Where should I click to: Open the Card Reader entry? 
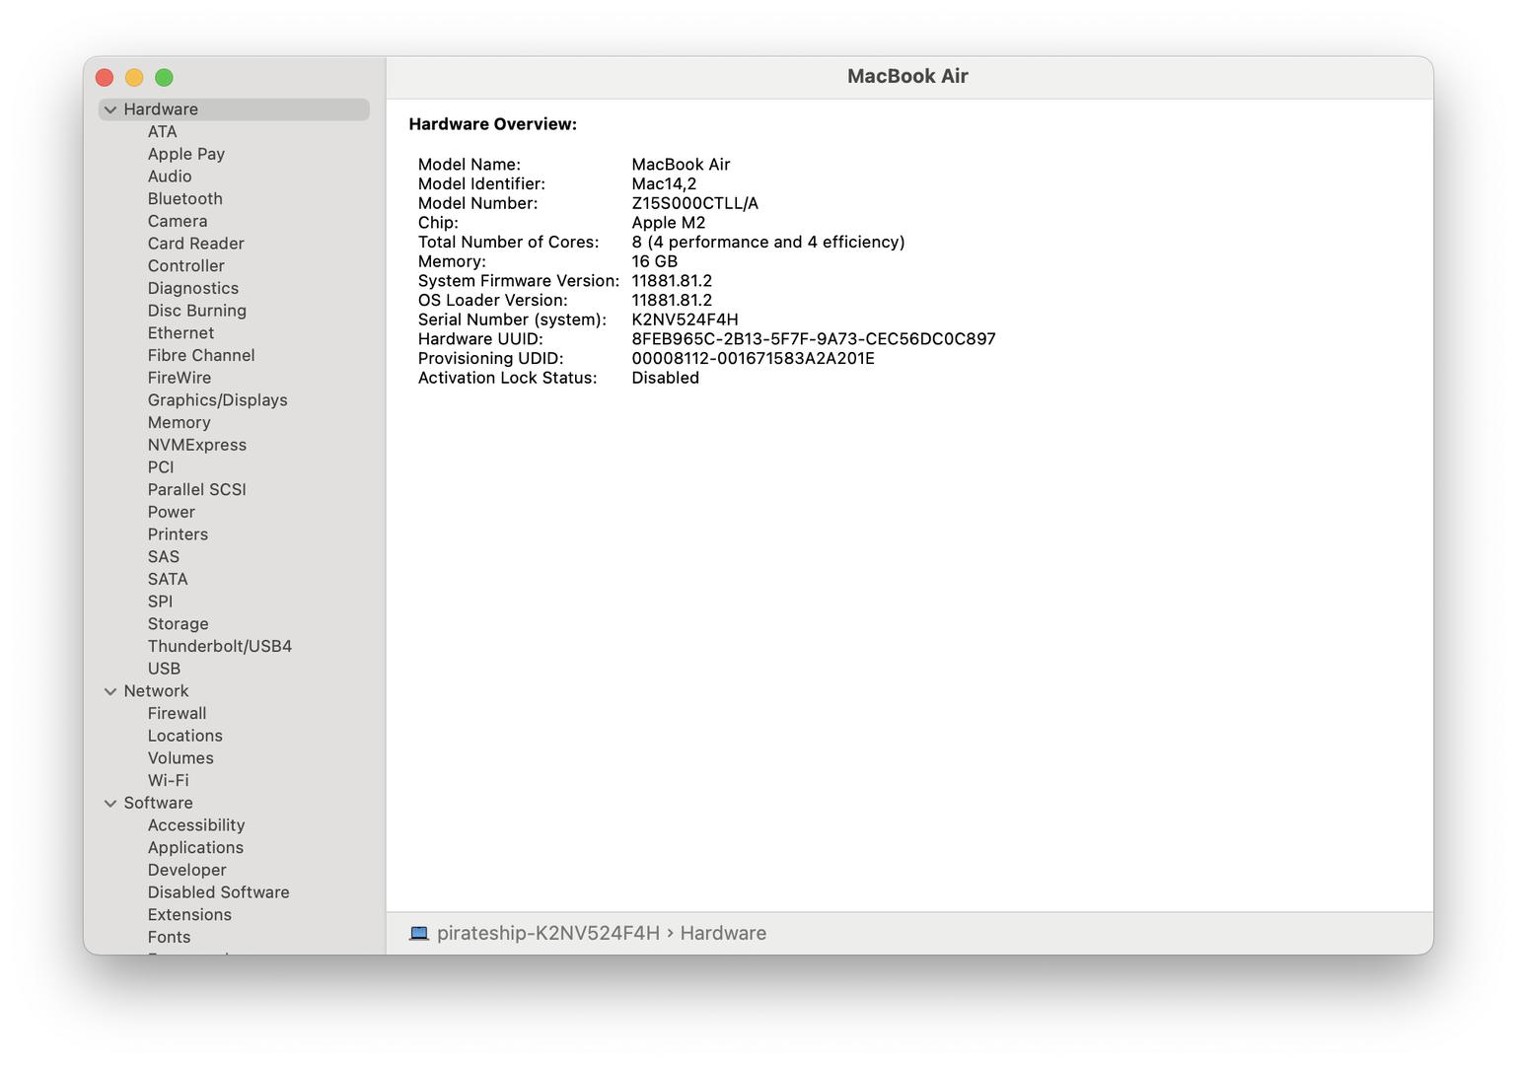click(196, 244)
